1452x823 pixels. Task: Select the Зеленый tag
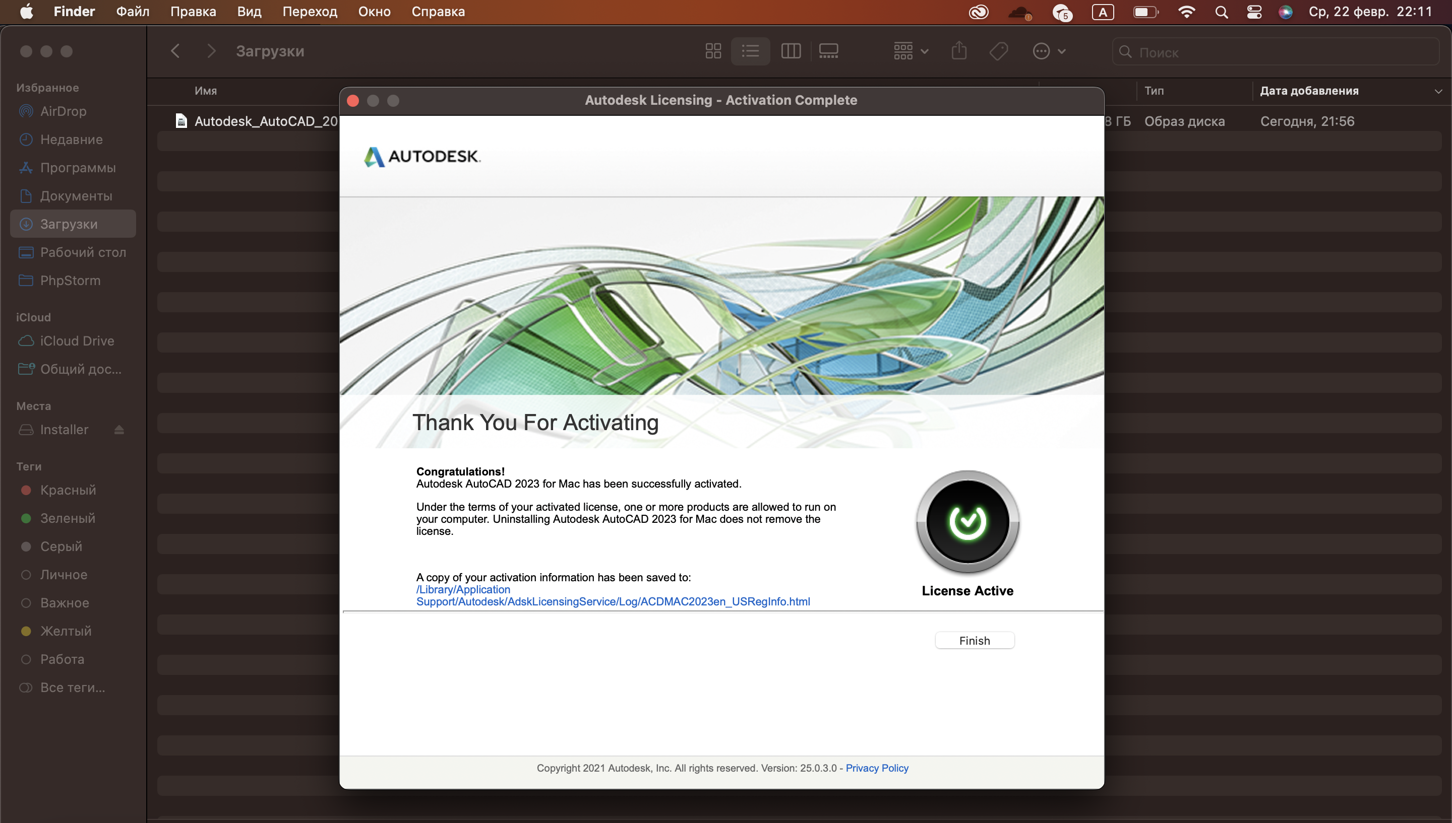[68, 518]
